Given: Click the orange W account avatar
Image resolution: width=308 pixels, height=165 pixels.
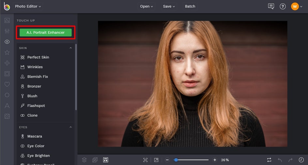Looking at the screenshot, I should [295, 7].
